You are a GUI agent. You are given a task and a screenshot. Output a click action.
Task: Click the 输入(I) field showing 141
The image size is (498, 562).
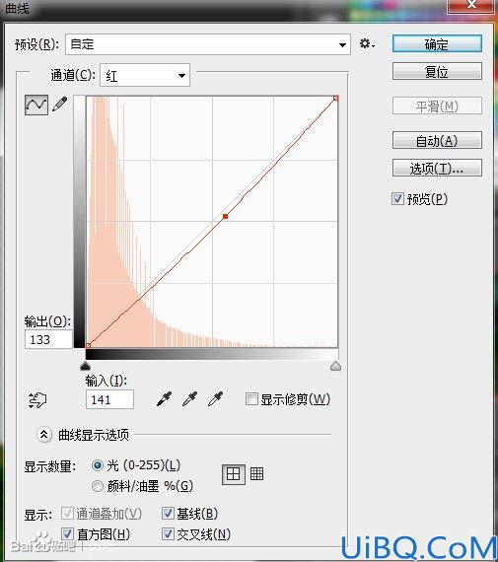109,399
